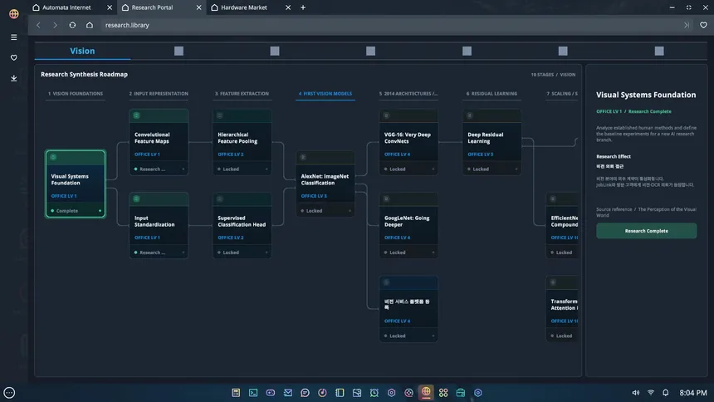Open Wi-Fi settings in system tray
Image resolution: width=714 pixels, height=402 pixels.
point(651,392)
